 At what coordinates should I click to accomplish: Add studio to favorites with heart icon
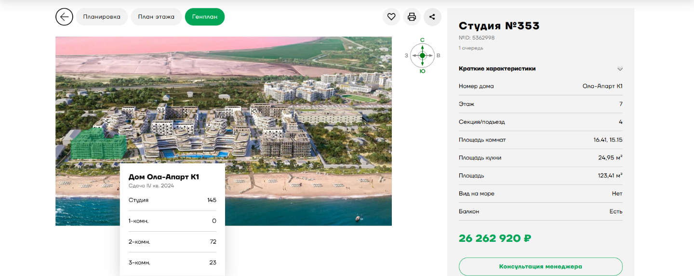coord(391,17)
